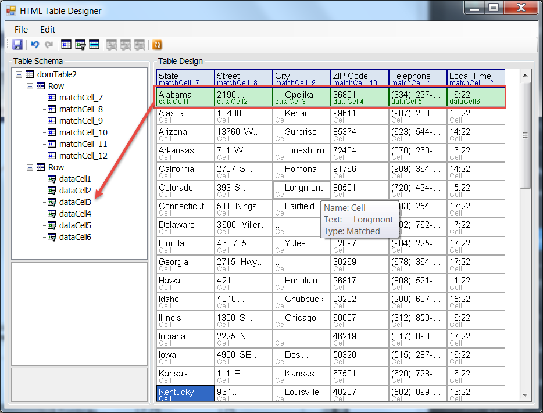
Task: Click the orange refresh icon
Action: [x=157, y=44]
